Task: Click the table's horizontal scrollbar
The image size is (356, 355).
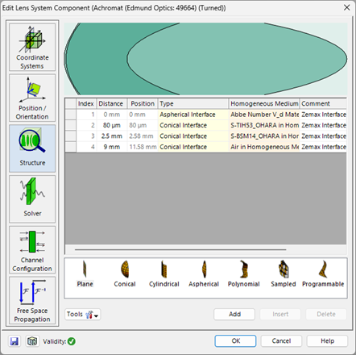Action: tap(180, 249)
